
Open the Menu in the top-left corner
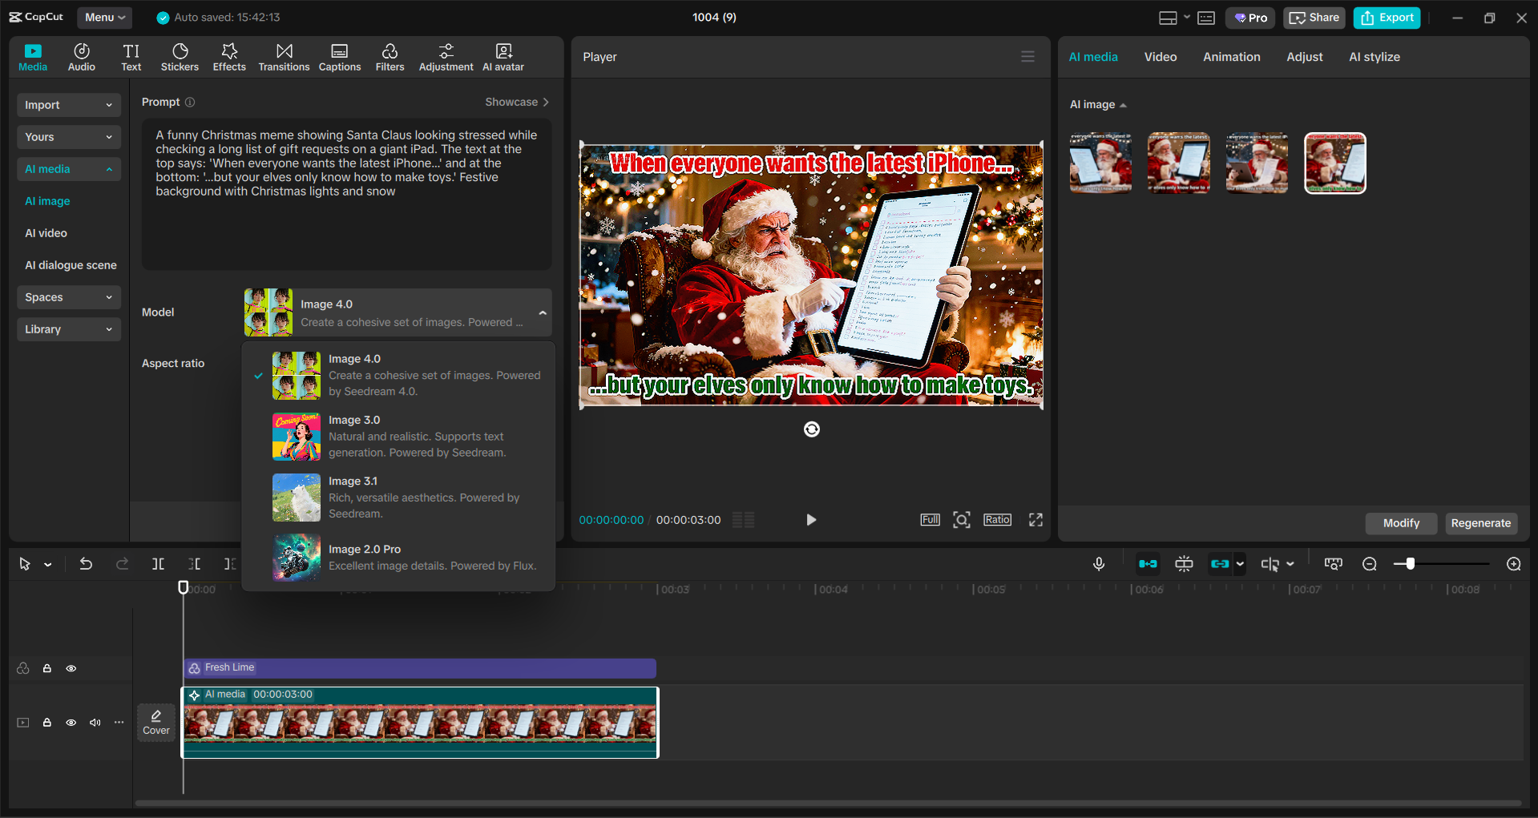pyautogui.click(x=104, y=17)
